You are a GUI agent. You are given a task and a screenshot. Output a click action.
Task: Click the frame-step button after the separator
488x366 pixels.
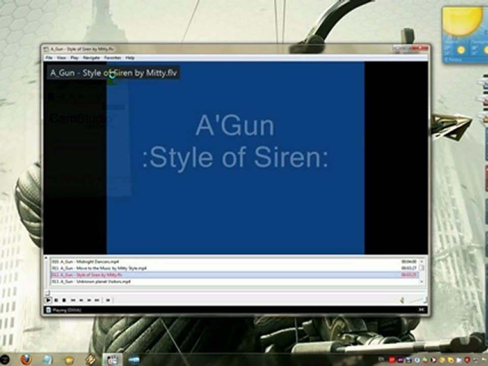(x=108, y=300)
